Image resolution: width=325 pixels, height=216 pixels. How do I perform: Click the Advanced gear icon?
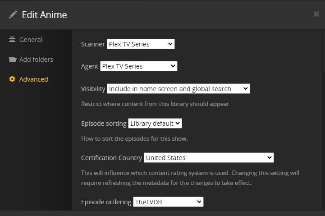12,79
